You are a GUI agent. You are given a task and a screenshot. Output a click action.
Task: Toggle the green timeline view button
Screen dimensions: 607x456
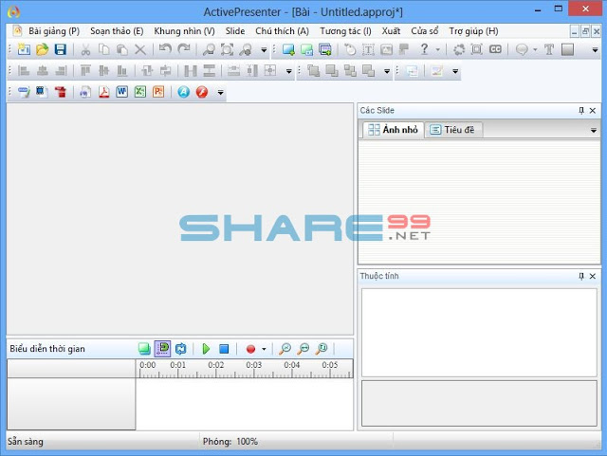point(144,349)
